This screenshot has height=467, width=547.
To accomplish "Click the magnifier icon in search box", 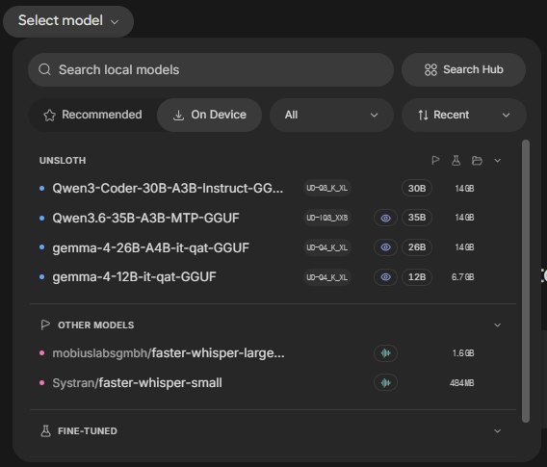I will pos(44,69).
